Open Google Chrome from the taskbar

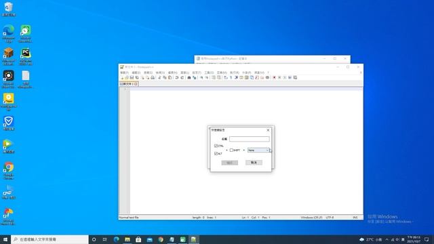[x=161, y=239]
